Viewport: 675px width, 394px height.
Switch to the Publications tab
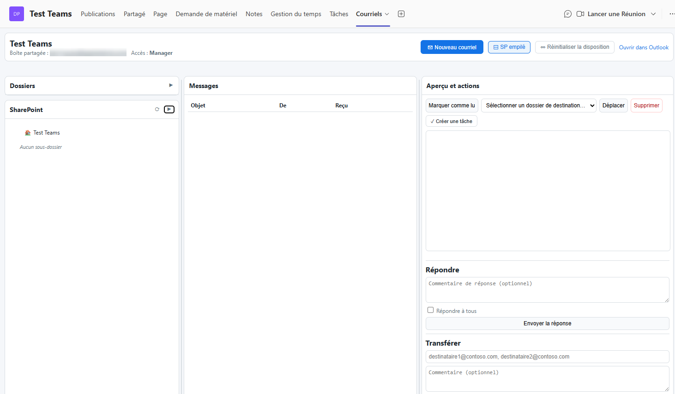point(98,14)
